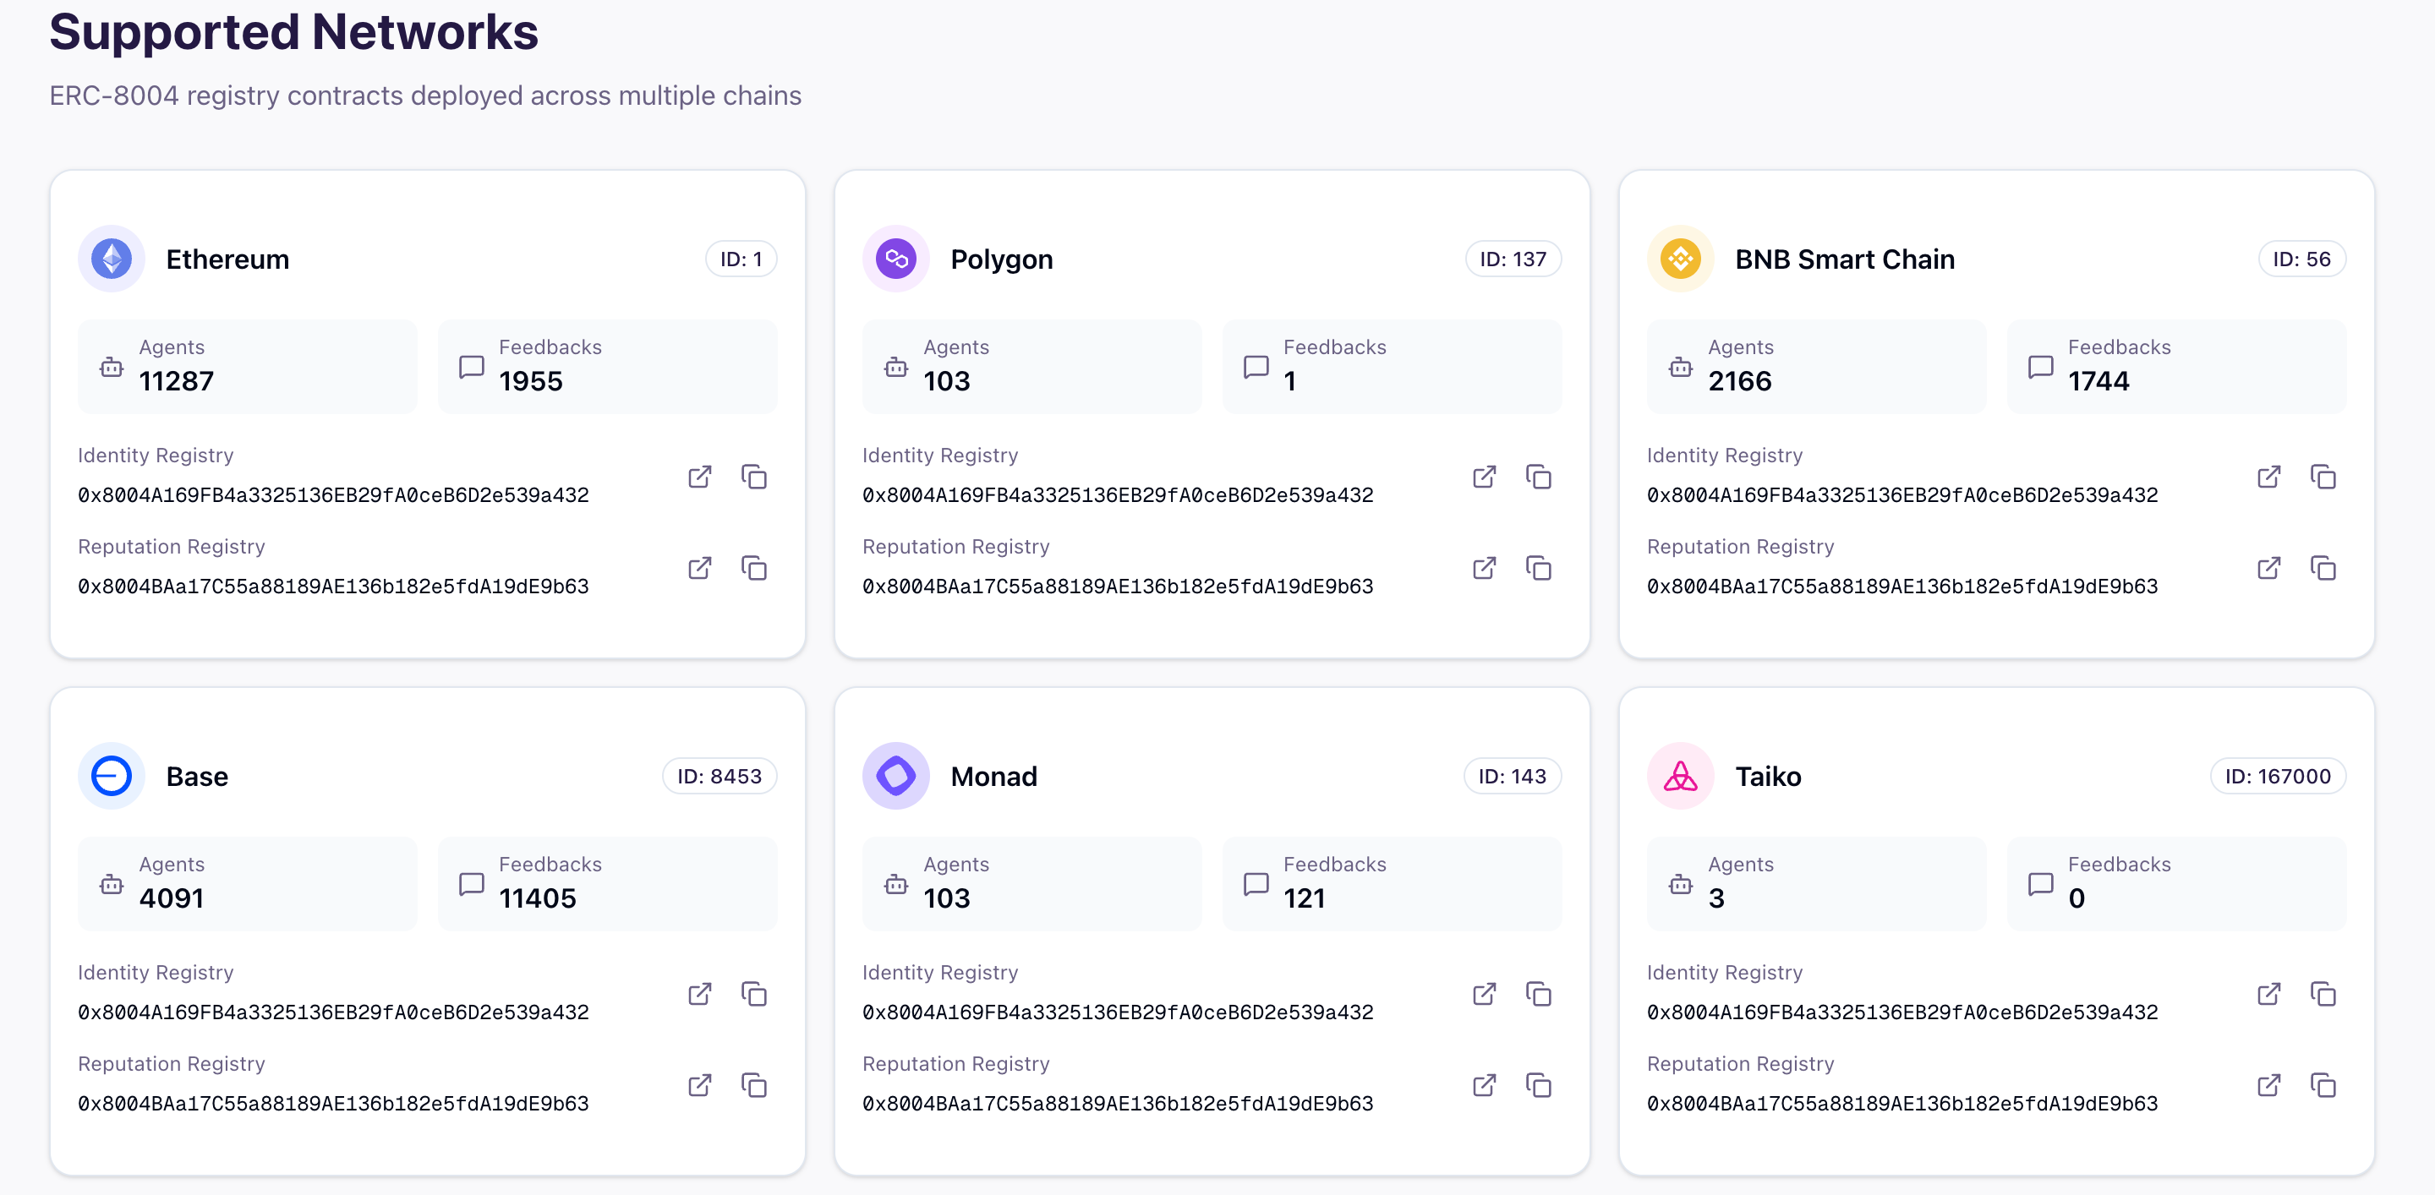The width and height of the screenshot is (2435, 1195).
Task: Copy Base Identity Registry address
Action: click(753, 994)
